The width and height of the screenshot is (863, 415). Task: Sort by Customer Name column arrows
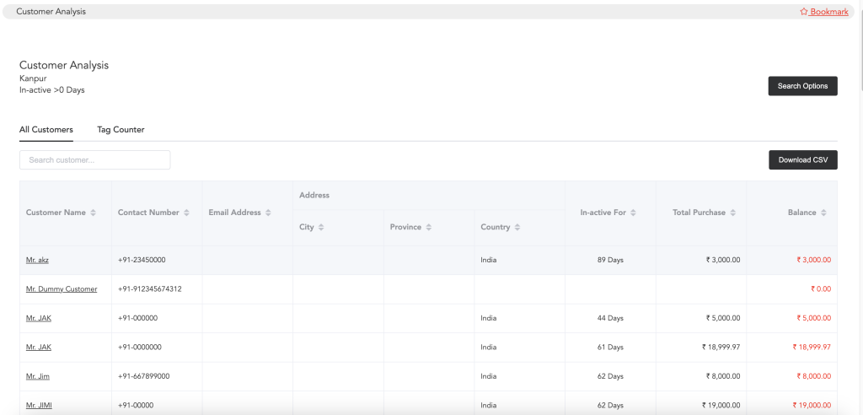(93, 213)
